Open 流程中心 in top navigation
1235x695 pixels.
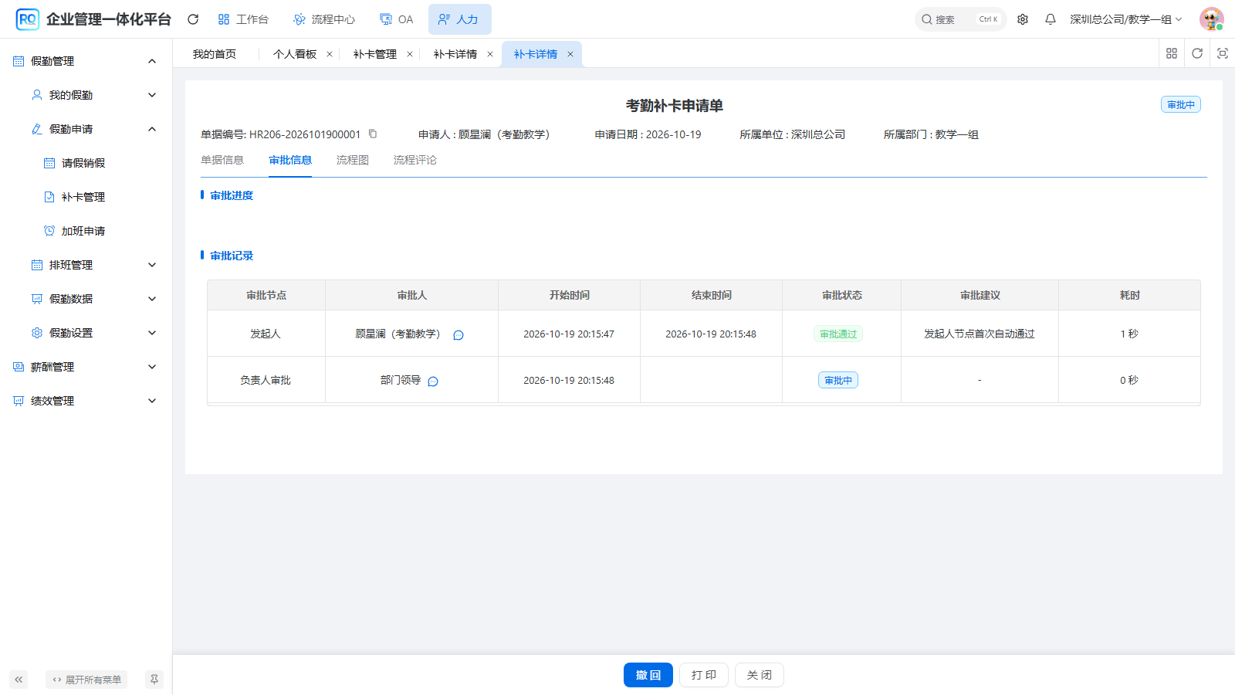pos(324,19)
